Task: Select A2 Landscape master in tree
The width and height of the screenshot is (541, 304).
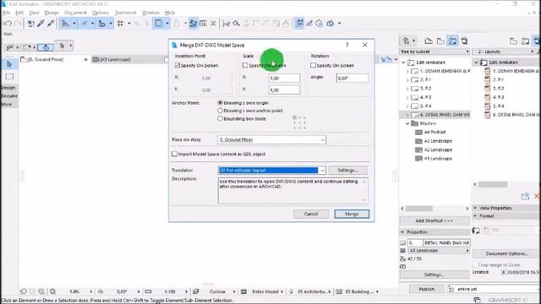Action: click(x=438, y=149)
